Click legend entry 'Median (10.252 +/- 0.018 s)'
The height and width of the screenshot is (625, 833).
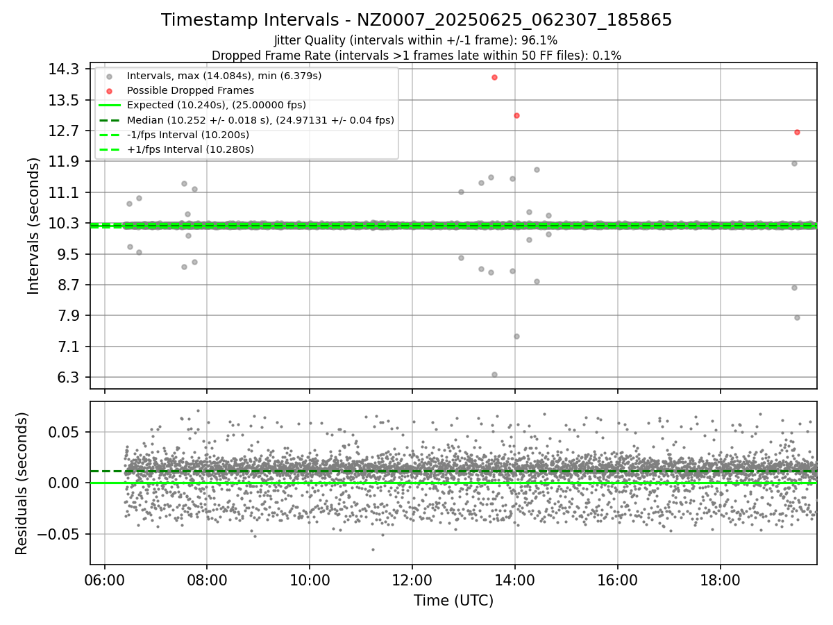click(260, 120)
